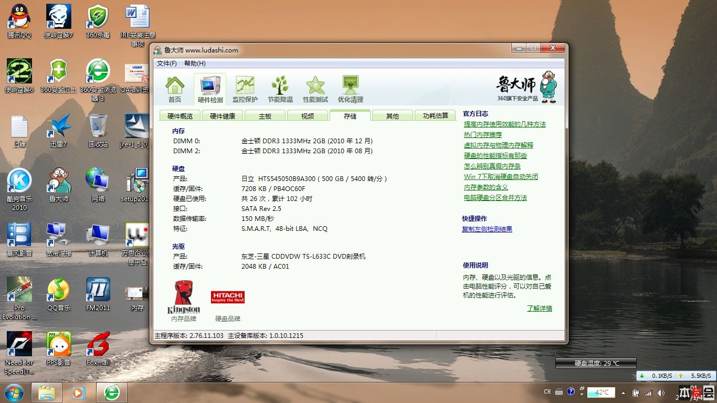The image size is (717, 403).
Task: Click the 硬盘温度: 29 ℃ desktop widget
Action: pyautogui.click(x=596, y=363)
